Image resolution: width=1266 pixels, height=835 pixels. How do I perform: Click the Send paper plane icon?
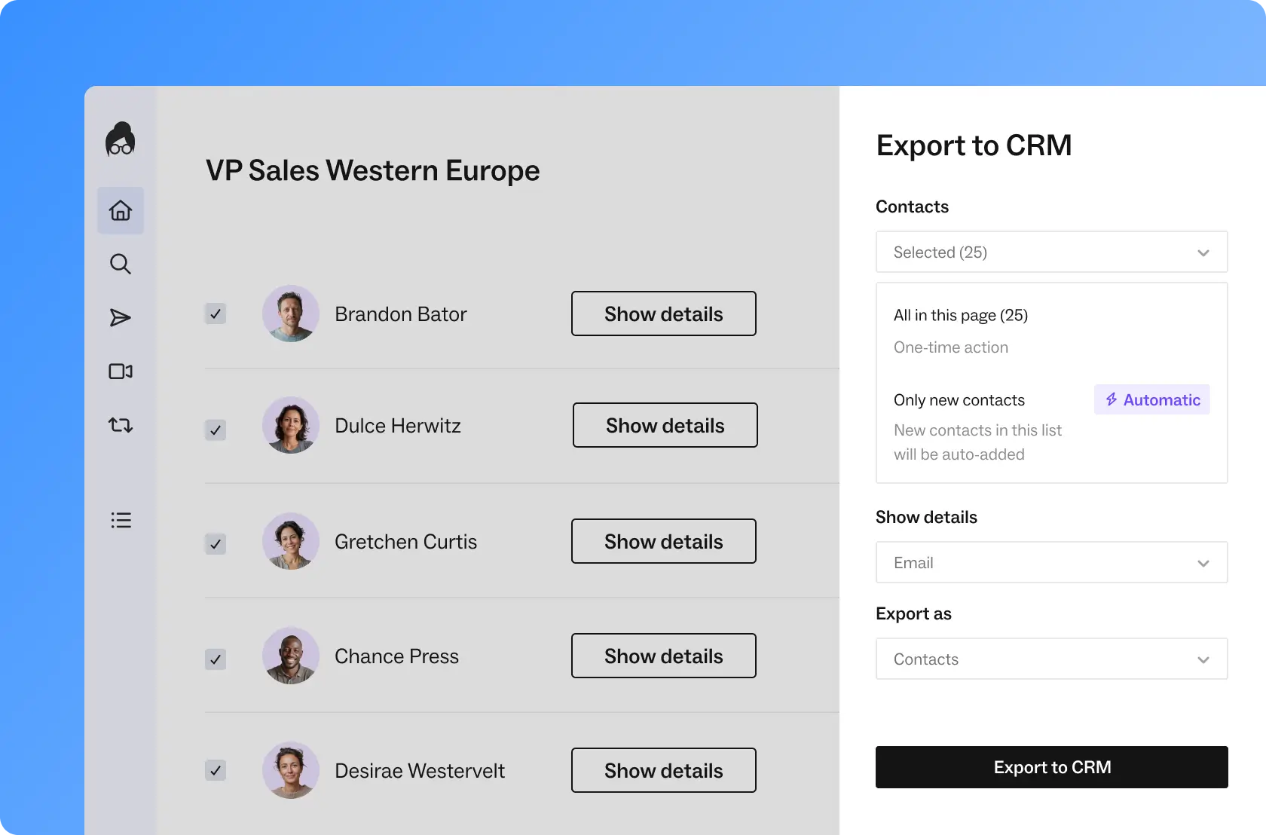(x=121, y=318)
